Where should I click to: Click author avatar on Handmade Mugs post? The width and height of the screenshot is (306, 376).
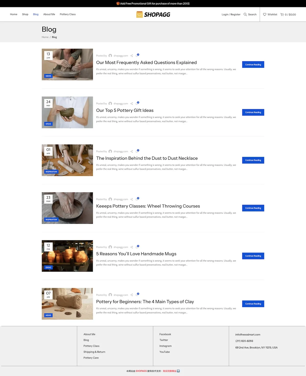point(110,247)
